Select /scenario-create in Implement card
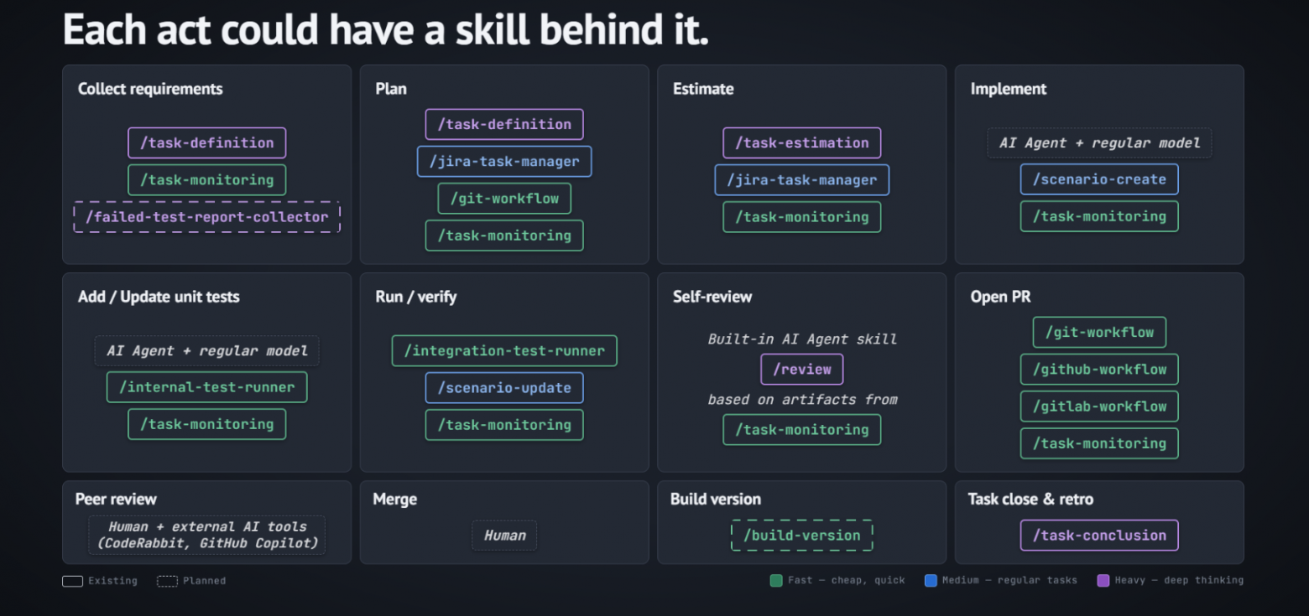Screen dimensions: 1309x616 [x=1099, y=179]
